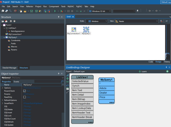Click the Name property input field
Viewport: 171px width, 127px height.
coord(42,85)
